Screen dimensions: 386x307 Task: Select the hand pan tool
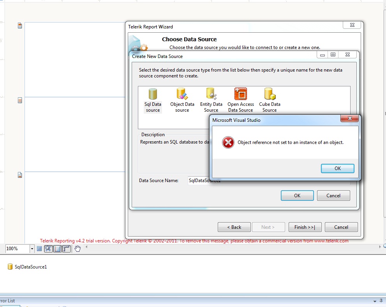tap(78, 249)
